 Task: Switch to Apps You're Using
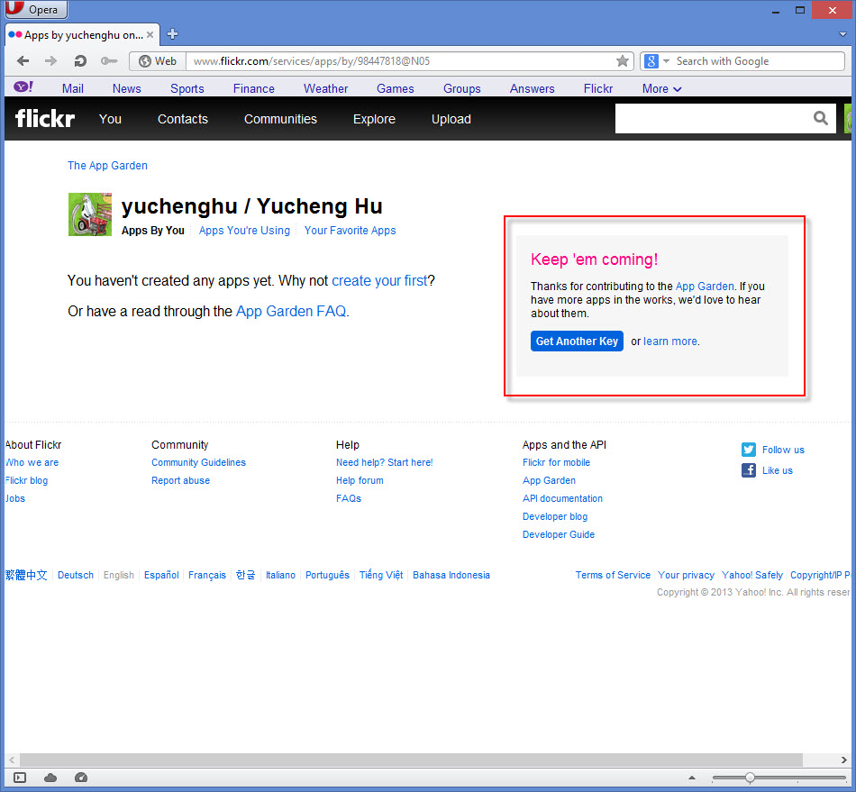[x=244, y=231]
